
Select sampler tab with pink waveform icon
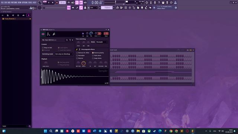(x=43, y=34)
